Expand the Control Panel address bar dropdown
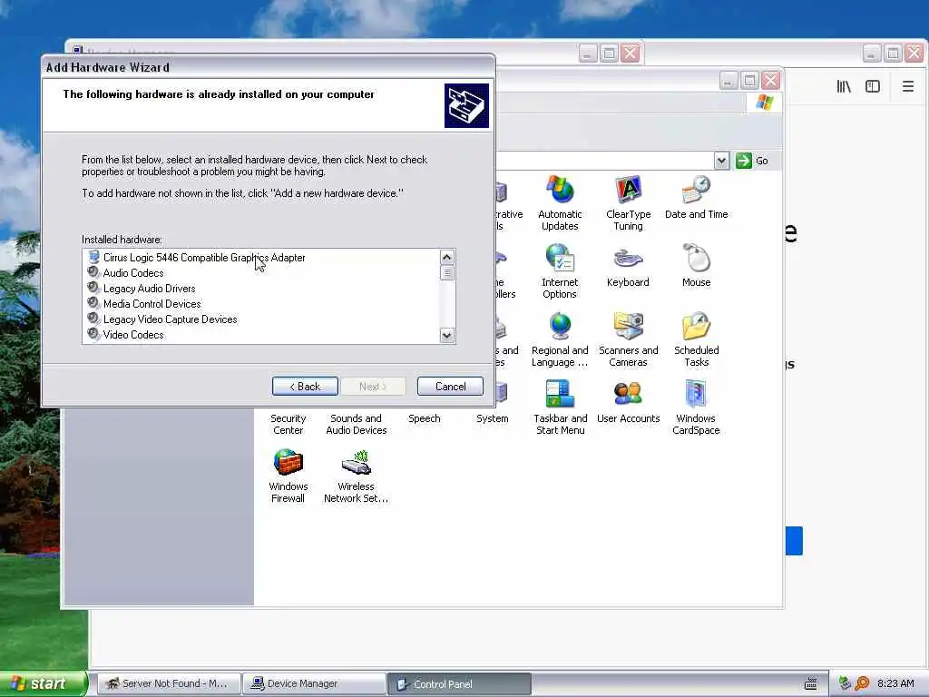This screenshot has height=697, width=929. pos(721,161)
